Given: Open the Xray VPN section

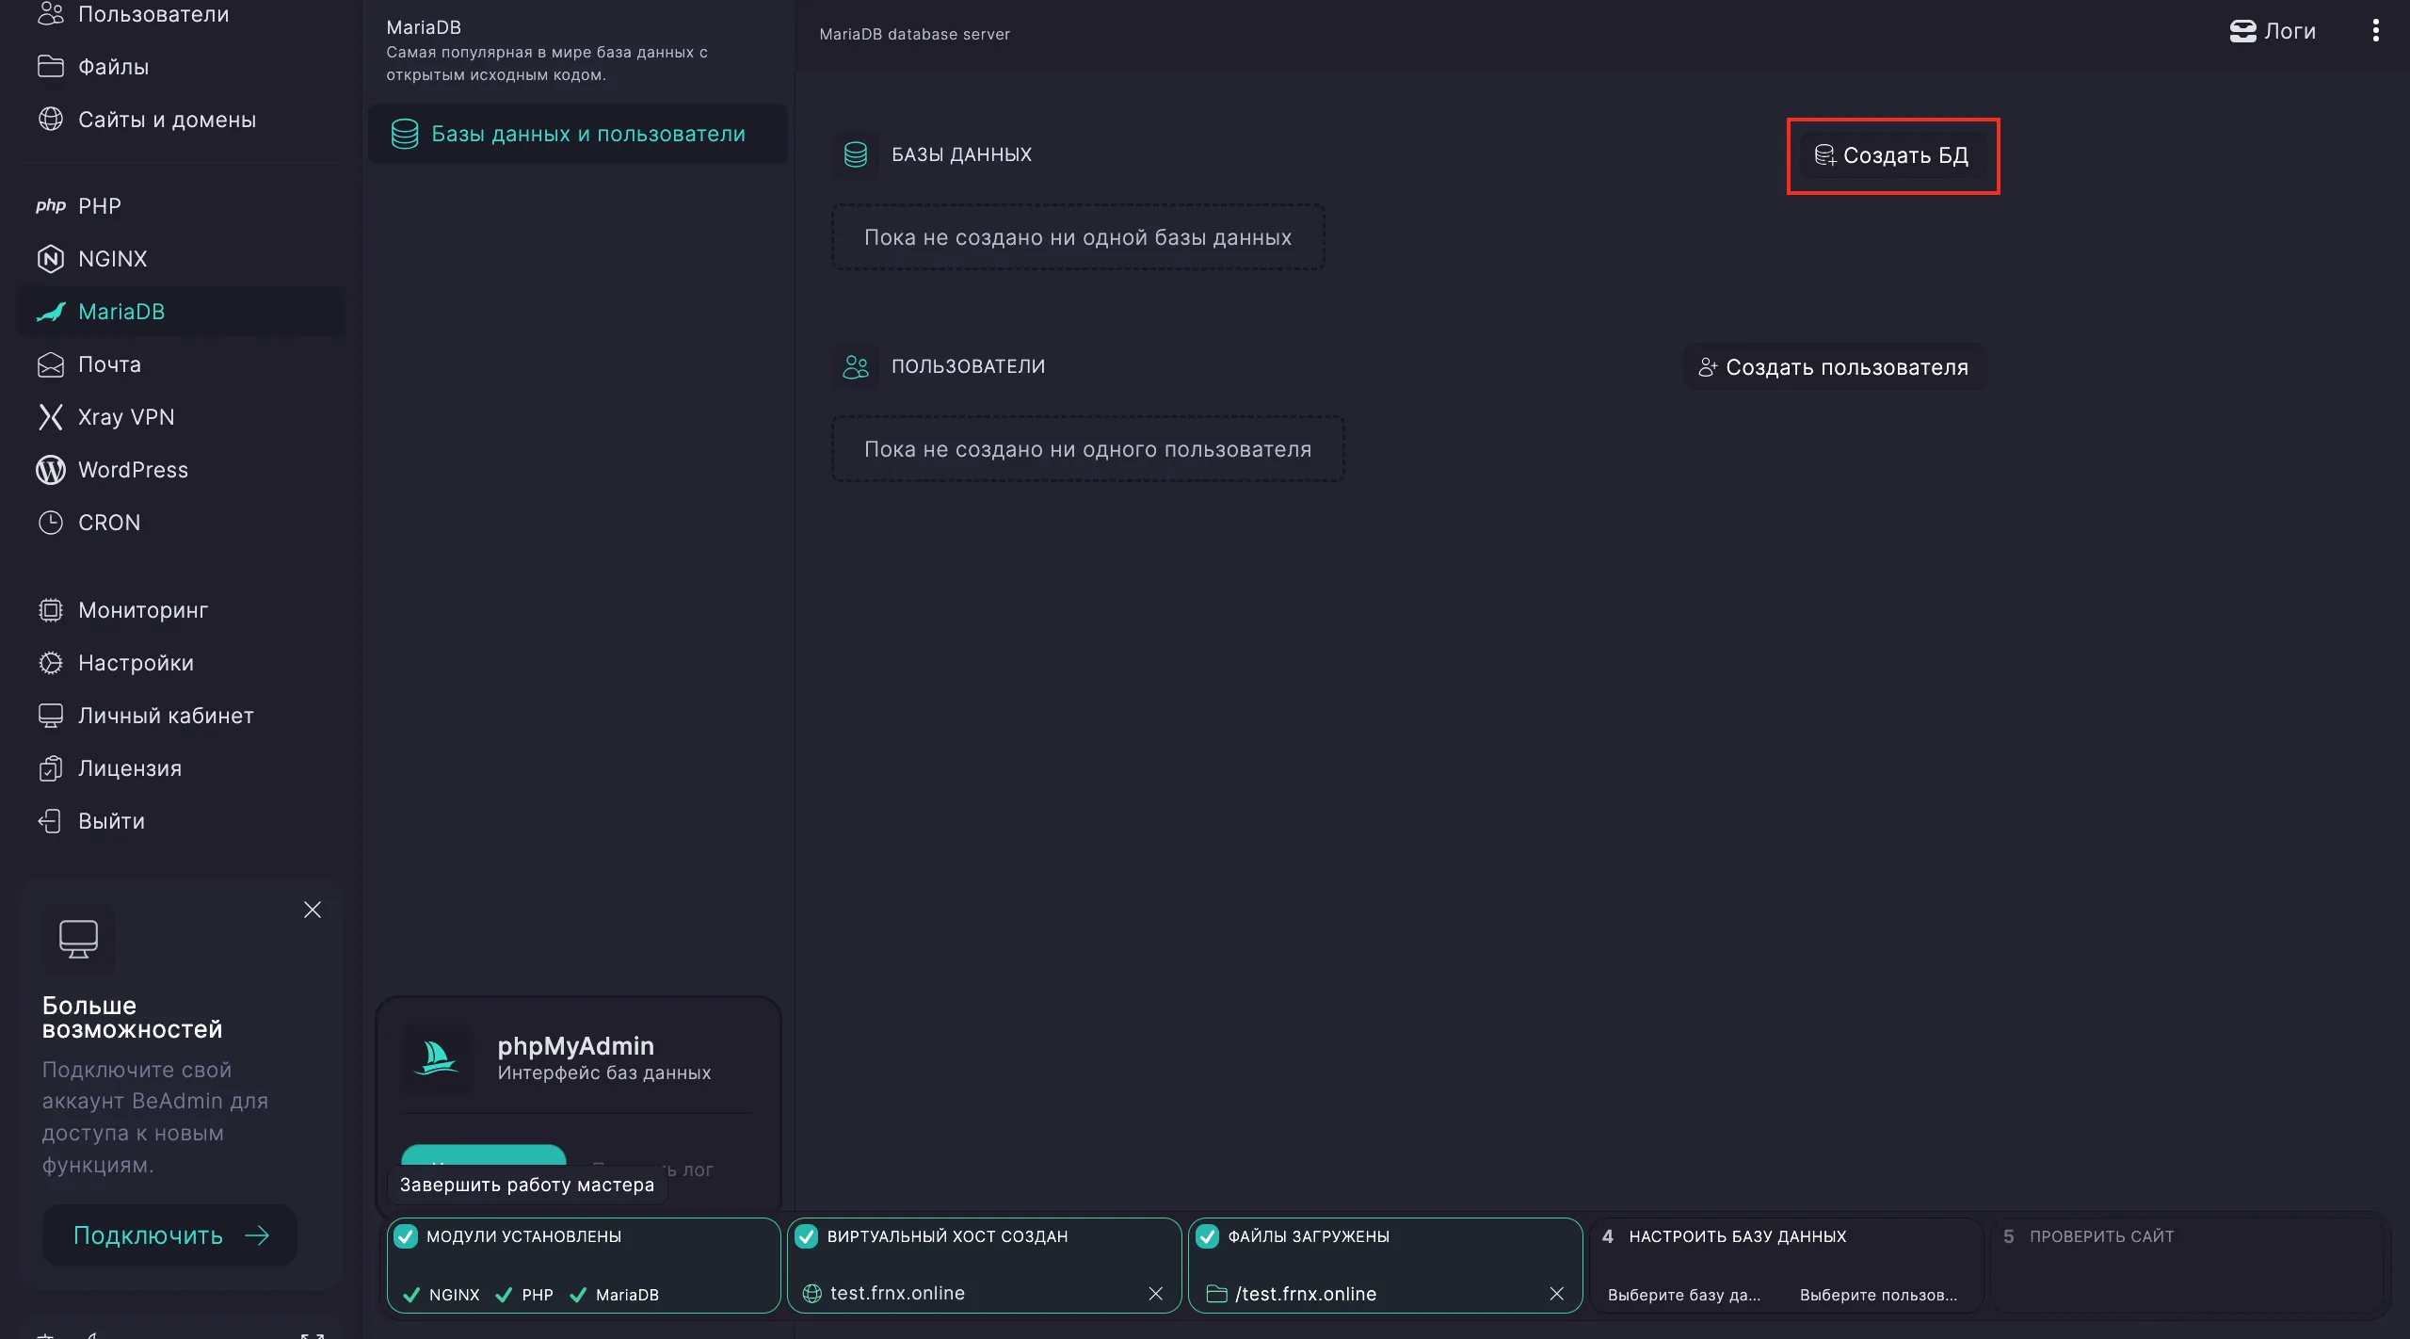Looking at the screenshot, I should (126, 416).
